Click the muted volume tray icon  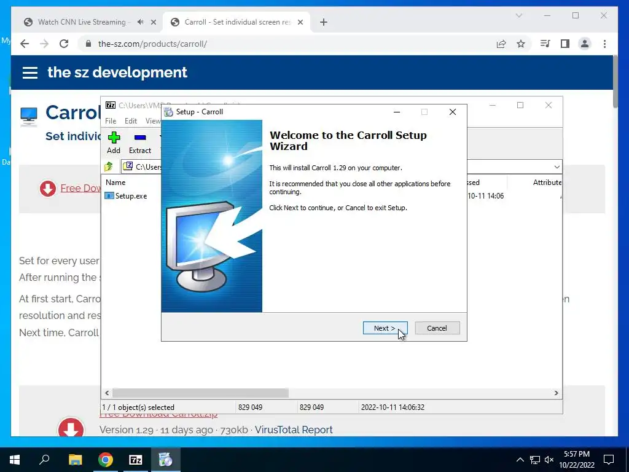click(549, 460)
